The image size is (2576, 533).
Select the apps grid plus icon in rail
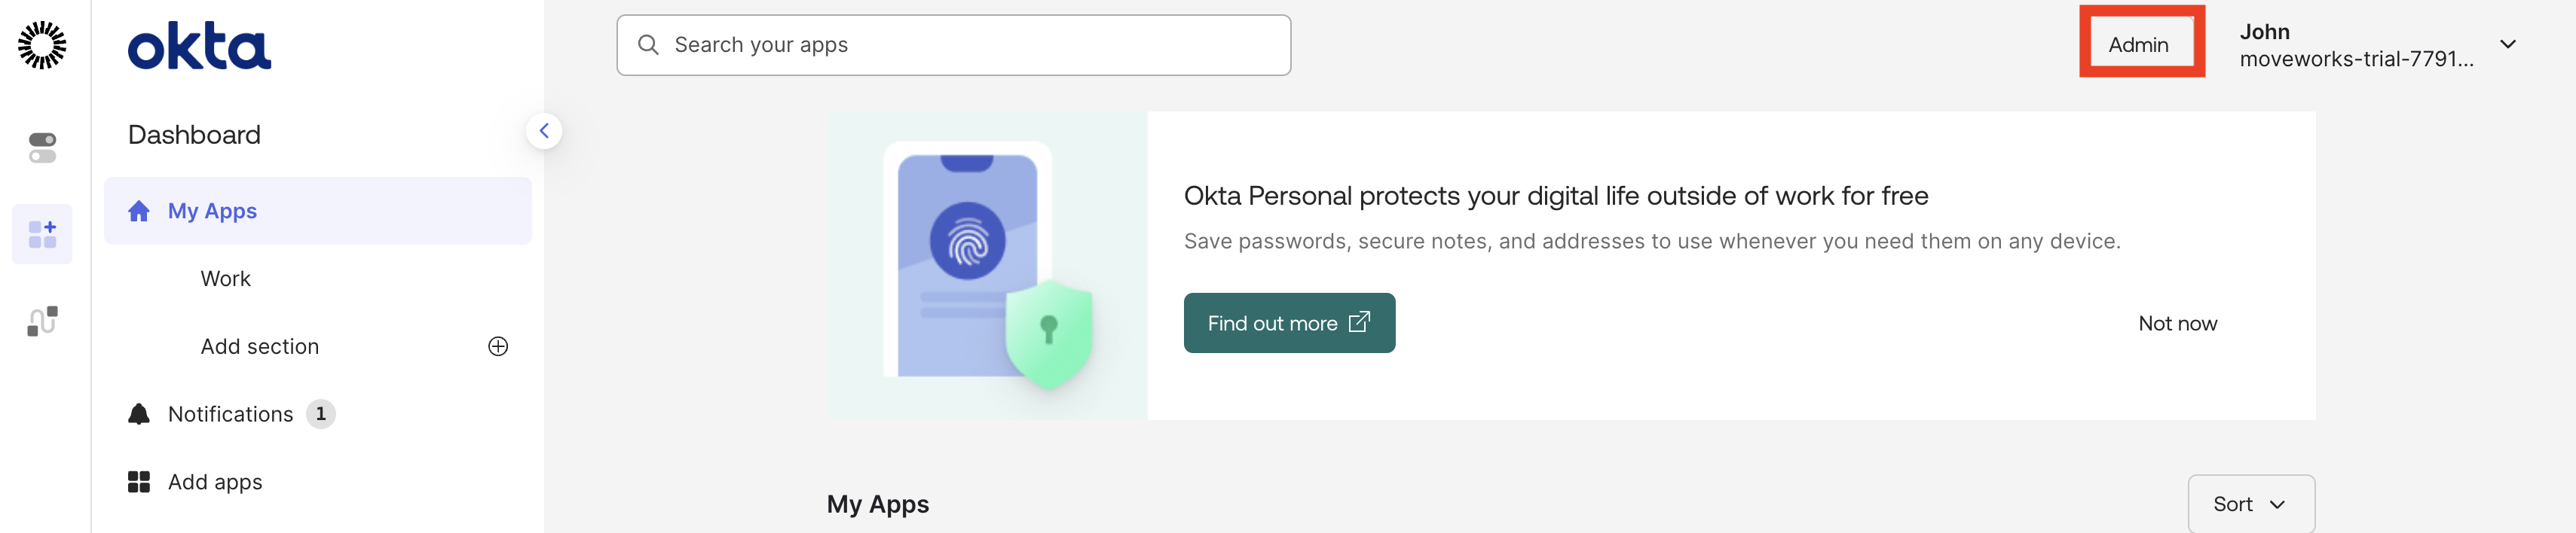click(x=42, y=235)
